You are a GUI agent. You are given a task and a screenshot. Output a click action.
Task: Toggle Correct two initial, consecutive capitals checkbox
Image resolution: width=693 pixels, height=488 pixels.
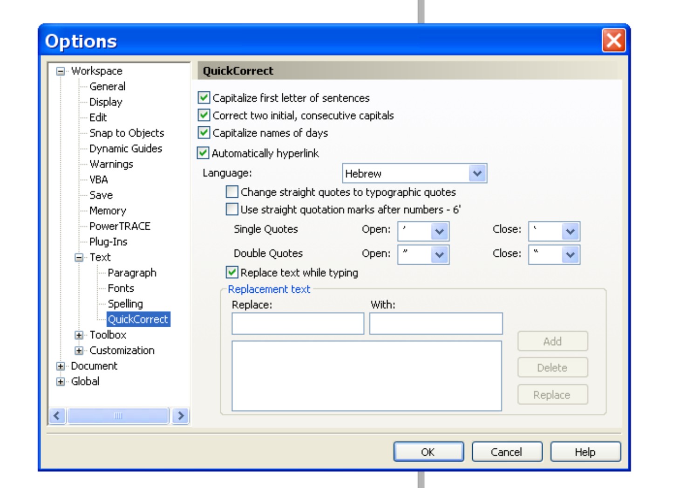pos(204,115)
